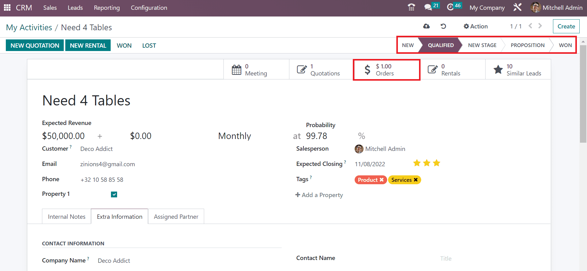The height and width of the screenshot is (271, 587).
Task: Go to next record arrow
Action: [x=540, y=26]
